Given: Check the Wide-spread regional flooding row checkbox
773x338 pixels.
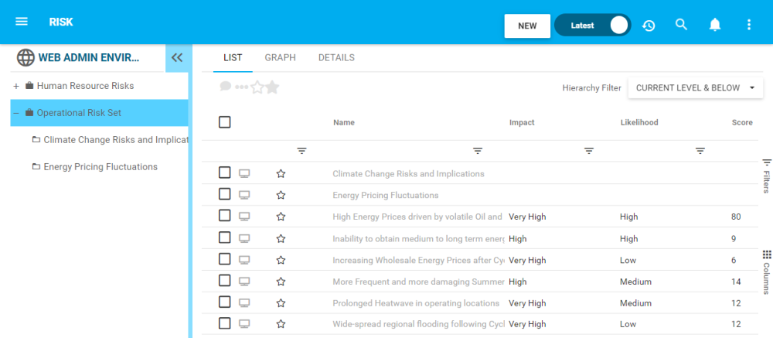Looking at the screenshot, I should (225, 323).
